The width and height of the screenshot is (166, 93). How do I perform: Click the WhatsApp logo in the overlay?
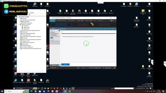click(6, 6)
